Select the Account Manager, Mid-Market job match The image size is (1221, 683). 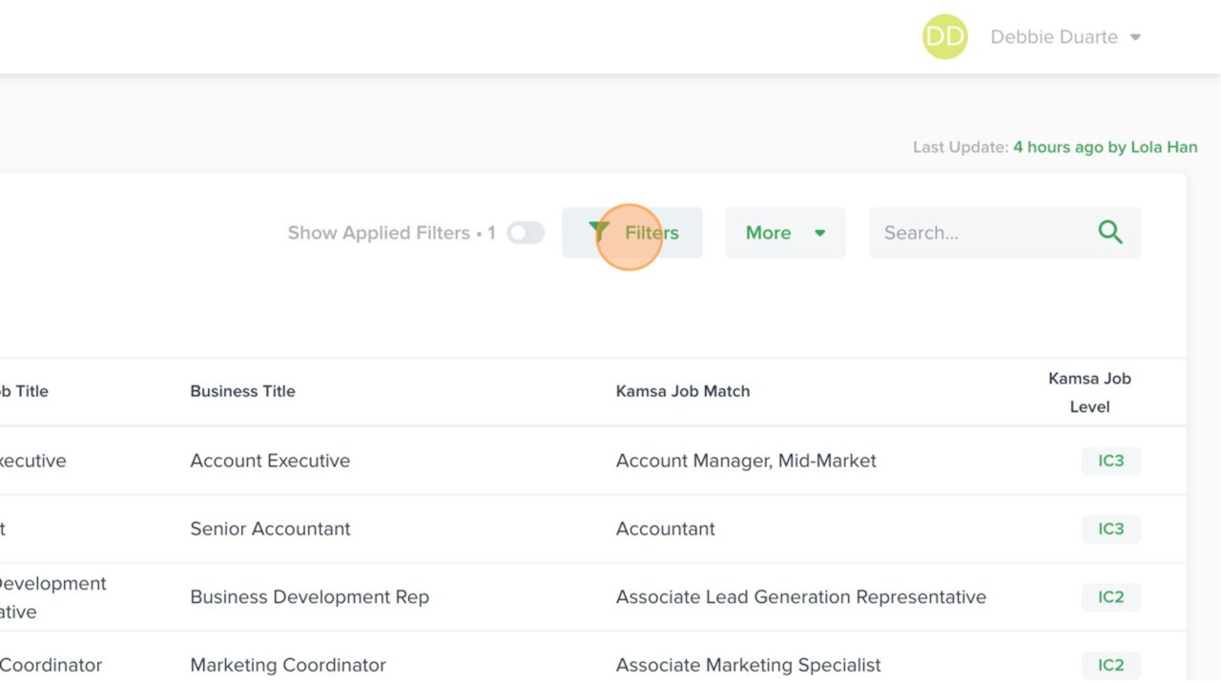click(x=746, y=461)
